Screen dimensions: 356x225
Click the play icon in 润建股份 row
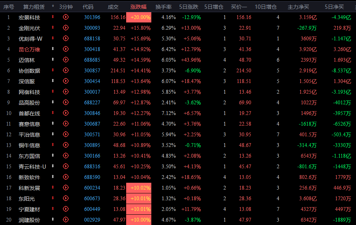(x=66, y=220)
